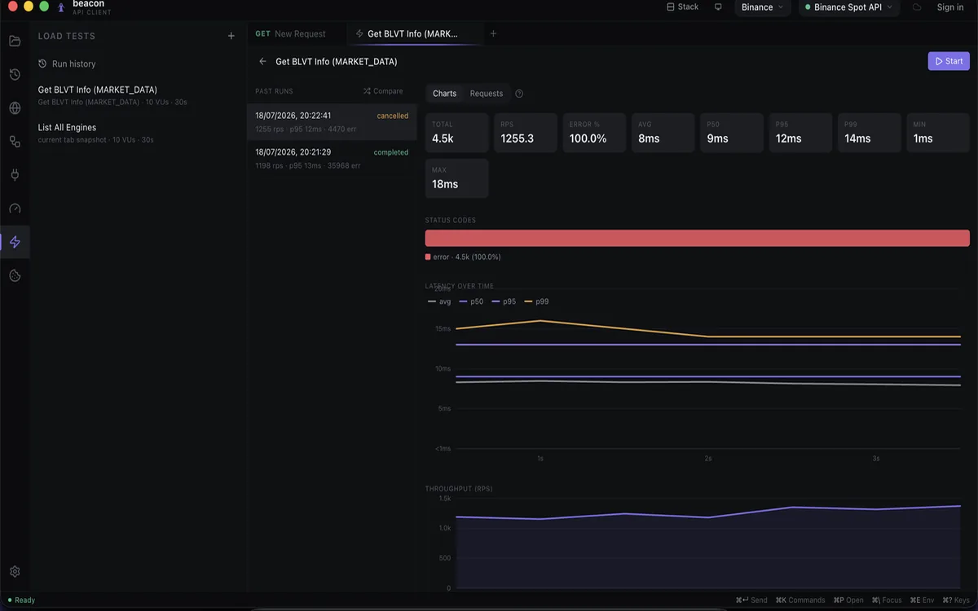Screen dimensions: 978x611
Task: Open Run history
Action: coord(67,64)
